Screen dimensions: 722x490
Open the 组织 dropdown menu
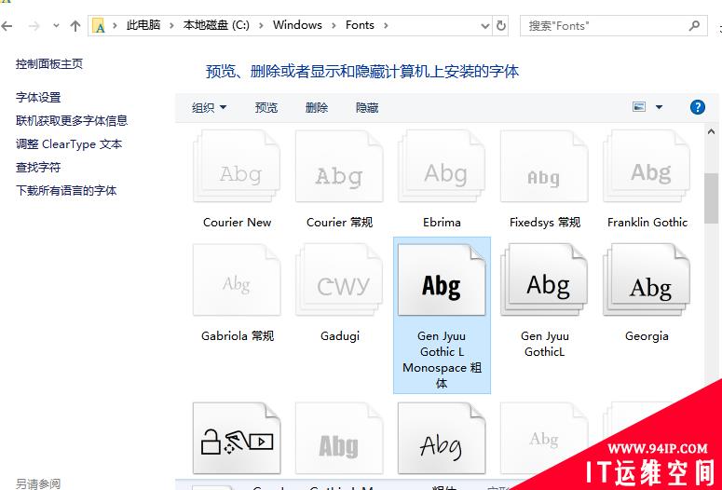tap(209, 108)
